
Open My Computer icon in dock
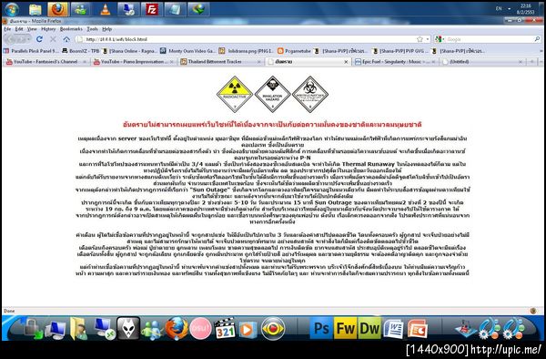(x=56, y=329)
